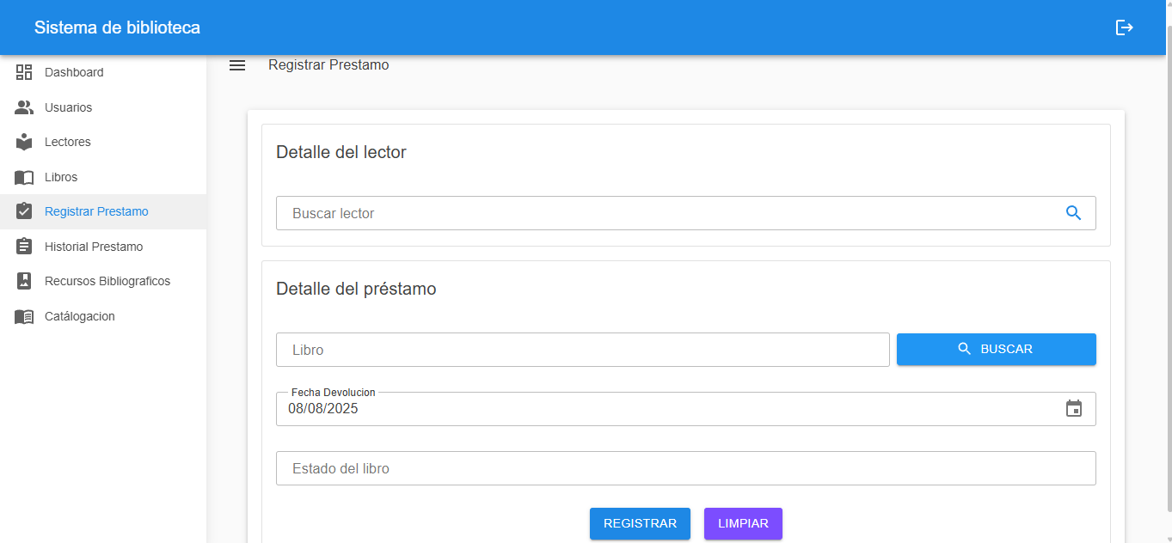The width and height of the screenshot is (1172, 543).
Task: Click the logout icon in the header
Action: (x=1125, y=27)
